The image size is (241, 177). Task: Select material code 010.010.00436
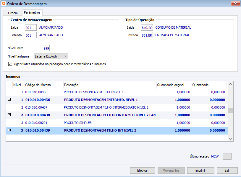click(x=38, y=100)
